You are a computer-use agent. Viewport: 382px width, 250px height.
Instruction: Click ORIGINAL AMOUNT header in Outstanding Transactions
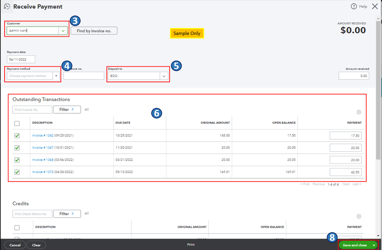click(215, 123)
